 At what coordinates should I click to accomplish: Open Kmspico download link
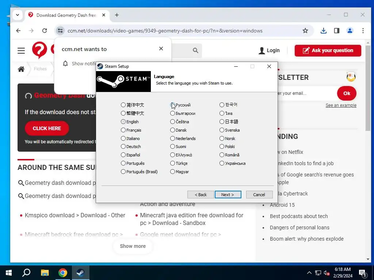pyautogui.click(x=75, y=215)
